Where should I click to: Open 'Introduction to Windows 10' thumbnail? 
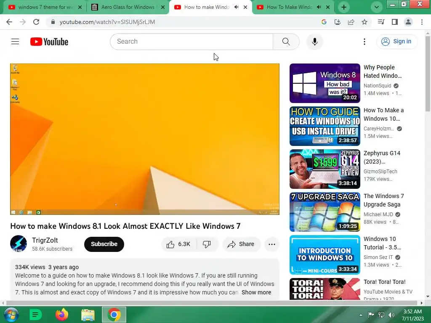[x=325, y=254]
